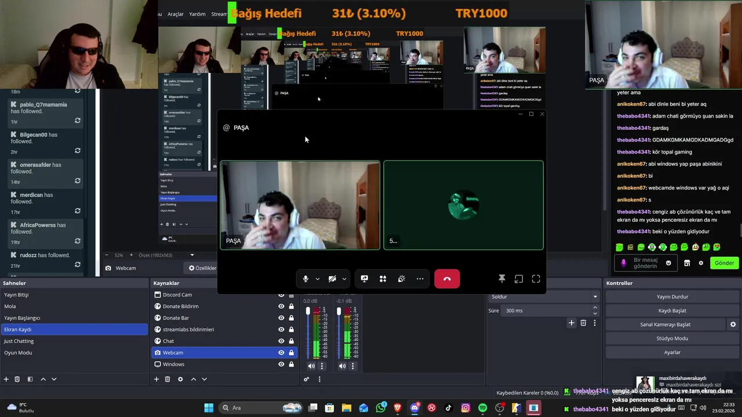Hide the Webcam source
The width and height of the screenshot is (742, 417).
281,353
